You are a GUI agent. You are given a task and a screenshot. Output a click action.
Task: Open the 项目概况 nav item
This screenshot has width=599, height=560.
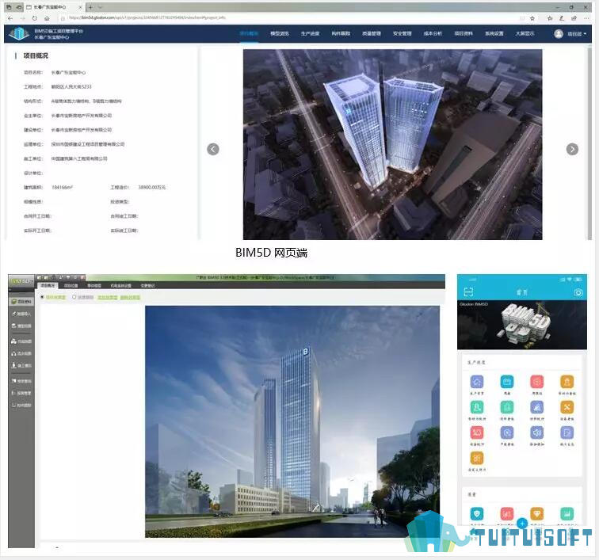pyautogui.click(x=249, y=33)
